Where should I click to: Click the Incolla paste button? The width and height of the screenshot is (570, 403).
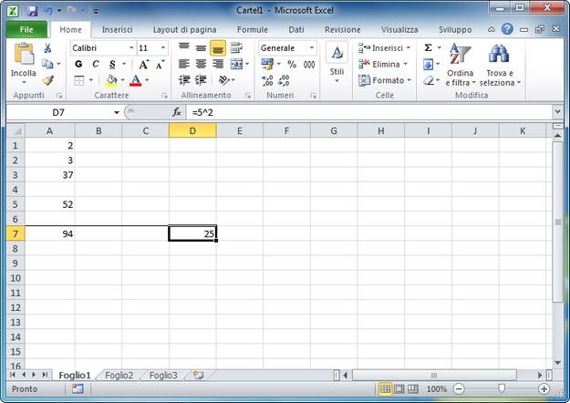click(x=24, y=64)
